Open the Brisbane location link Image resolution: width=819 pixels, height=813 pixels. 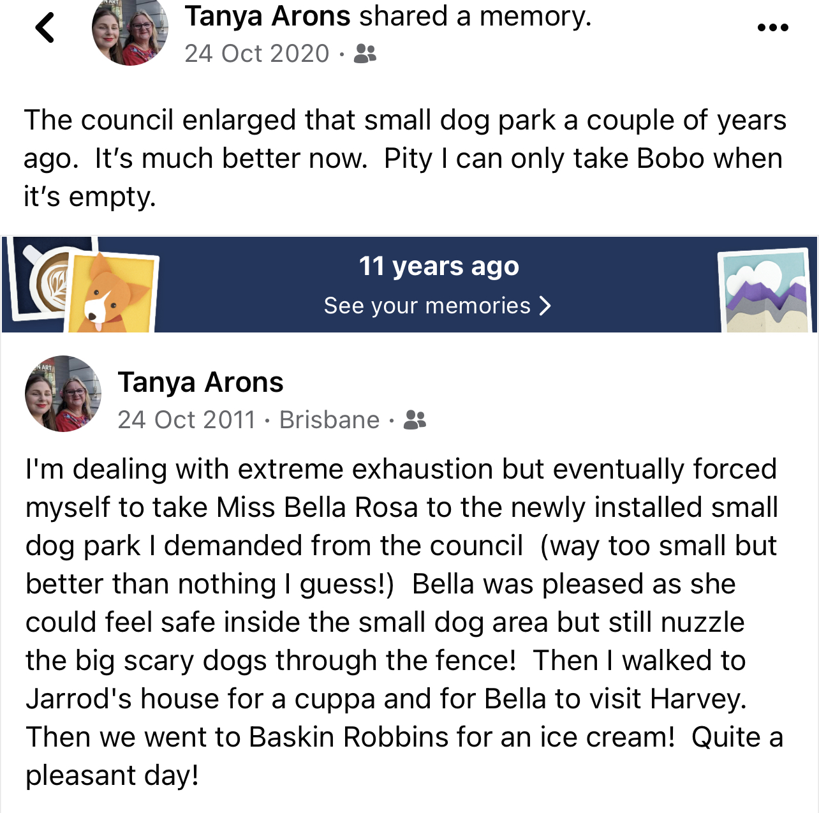329,420
